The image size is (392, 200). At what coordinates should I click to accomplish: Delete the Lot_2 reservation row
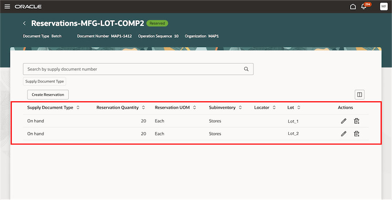click(x=356, y=133)
